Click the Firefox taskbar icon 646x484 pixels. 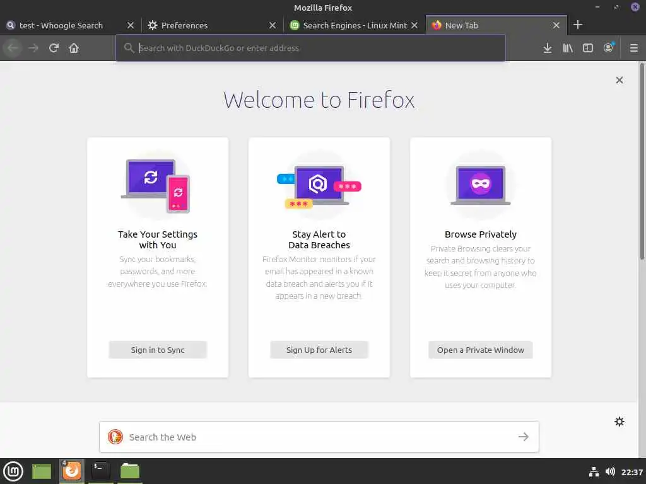pos(72,471)
